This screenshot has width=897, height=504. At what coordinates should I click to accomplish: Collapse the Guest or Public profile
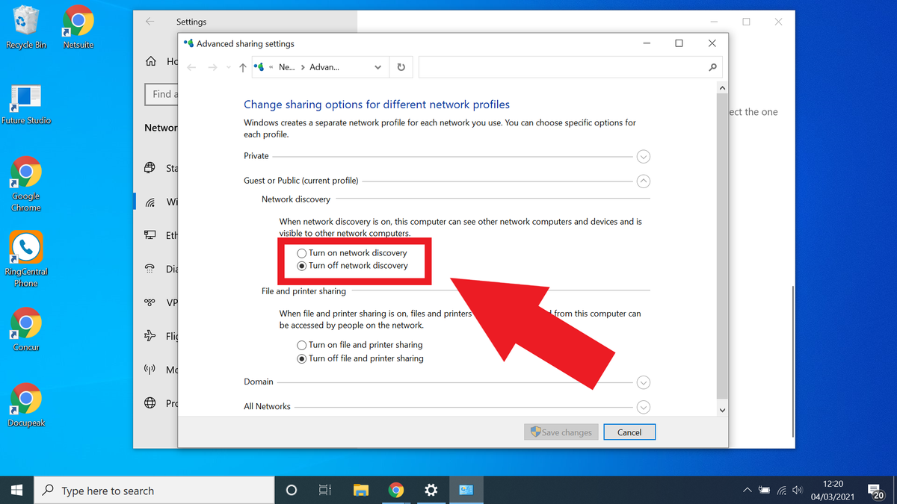(x=643, y=181)
